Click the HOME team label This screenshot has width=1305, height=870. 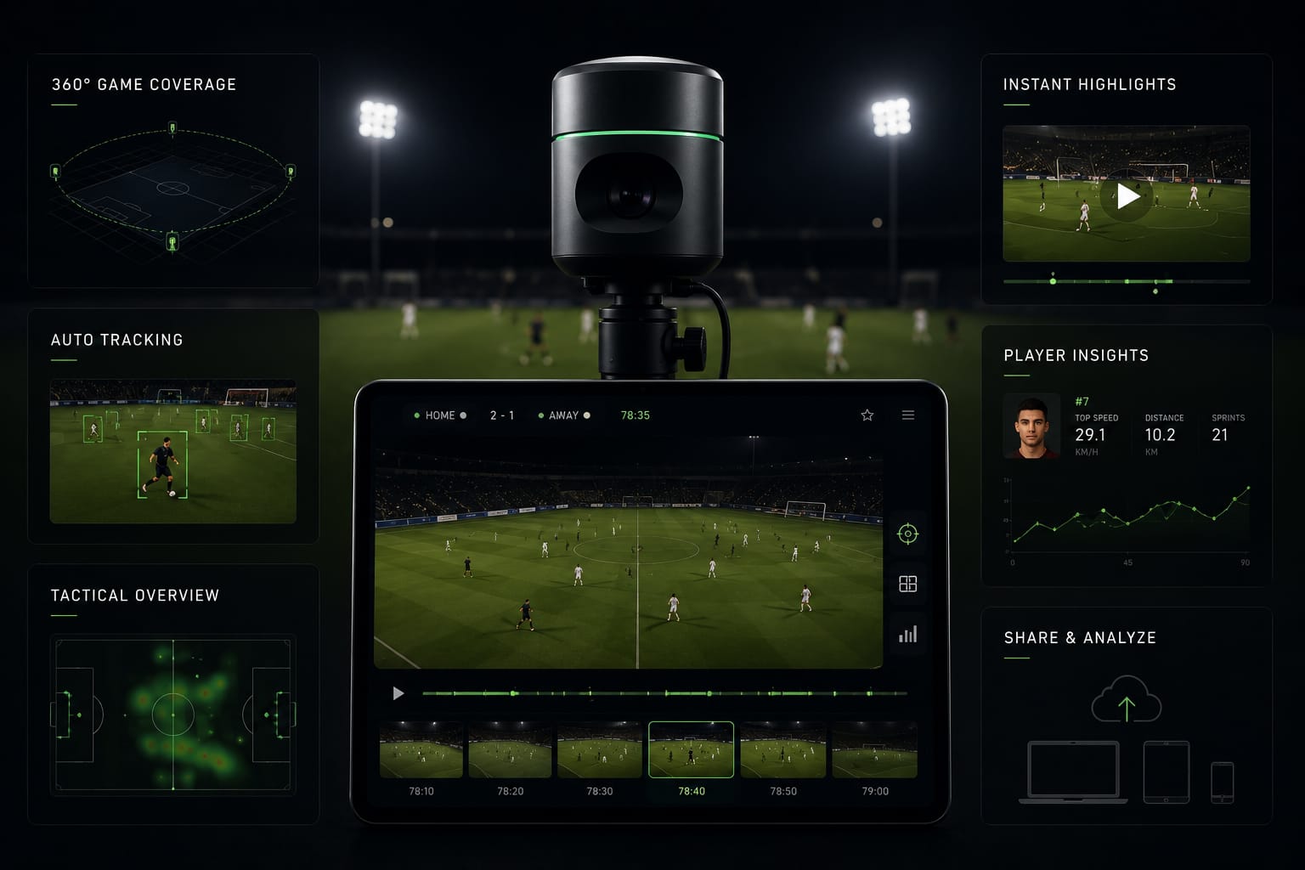440,415
